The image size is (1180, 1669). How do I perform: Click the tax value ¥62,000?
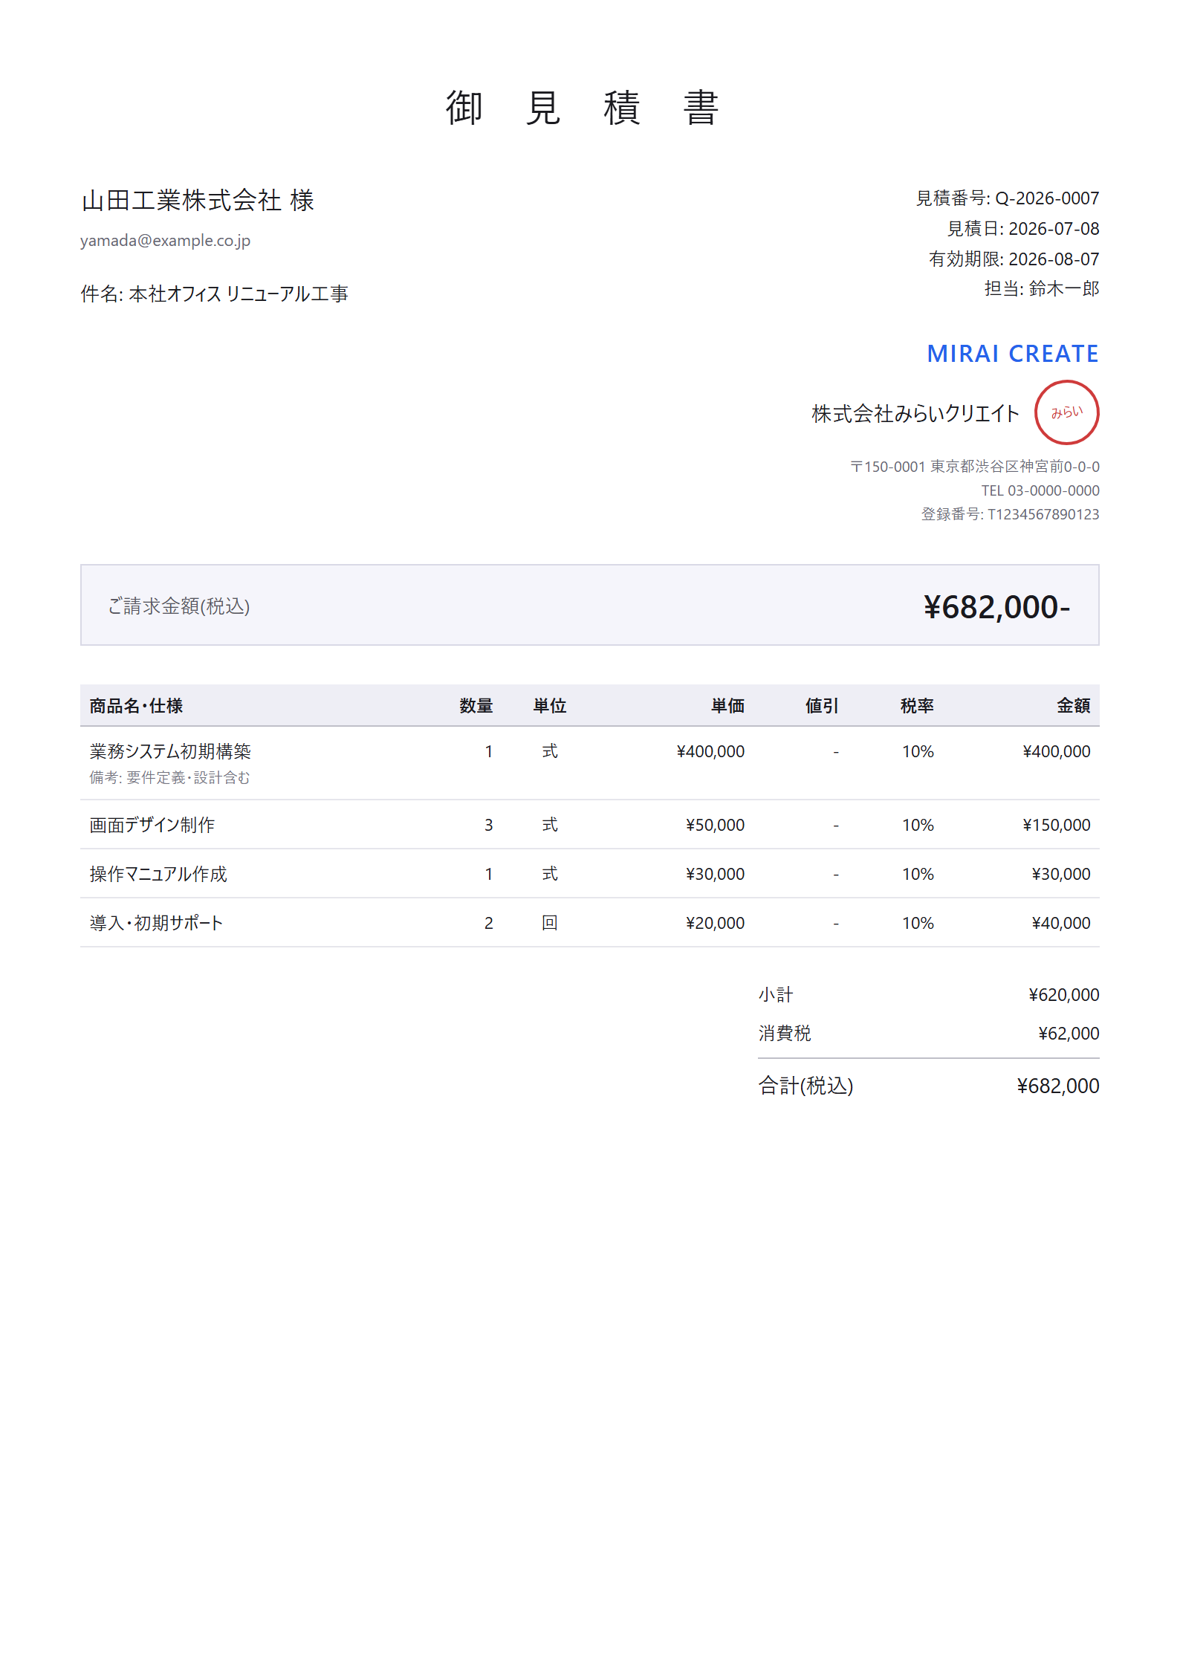pos(1069,1034)
